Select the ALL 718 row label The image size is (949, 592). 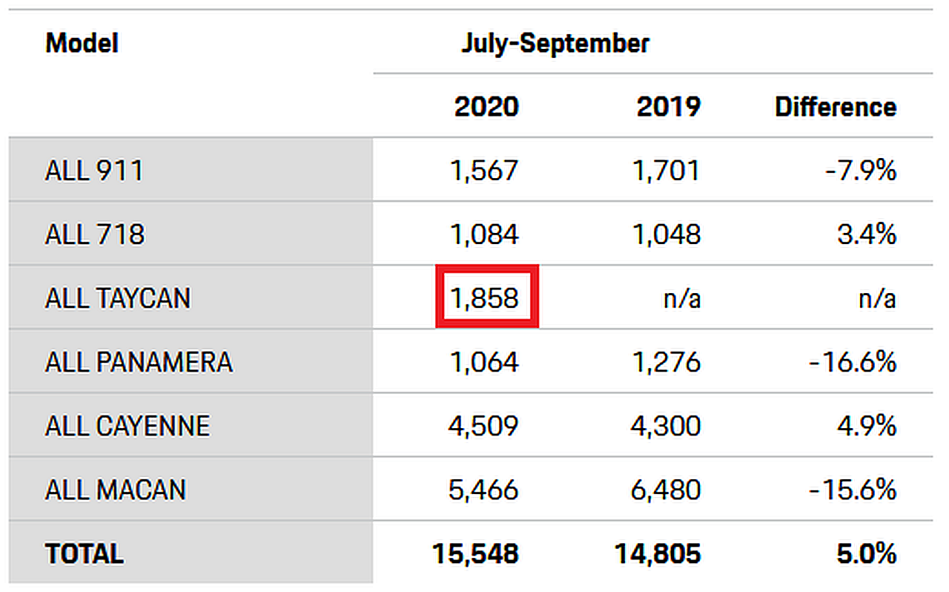(95, 234)
